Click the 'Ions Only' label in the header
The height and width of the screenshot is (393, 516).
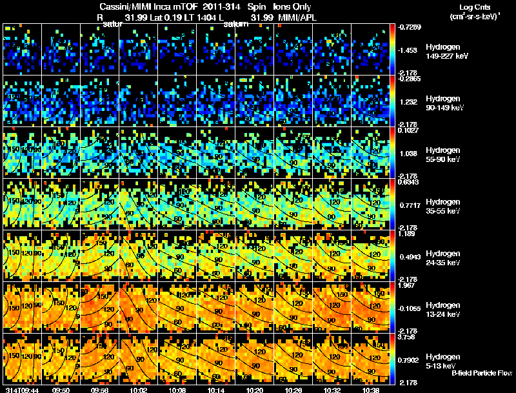tap(292, 6)
